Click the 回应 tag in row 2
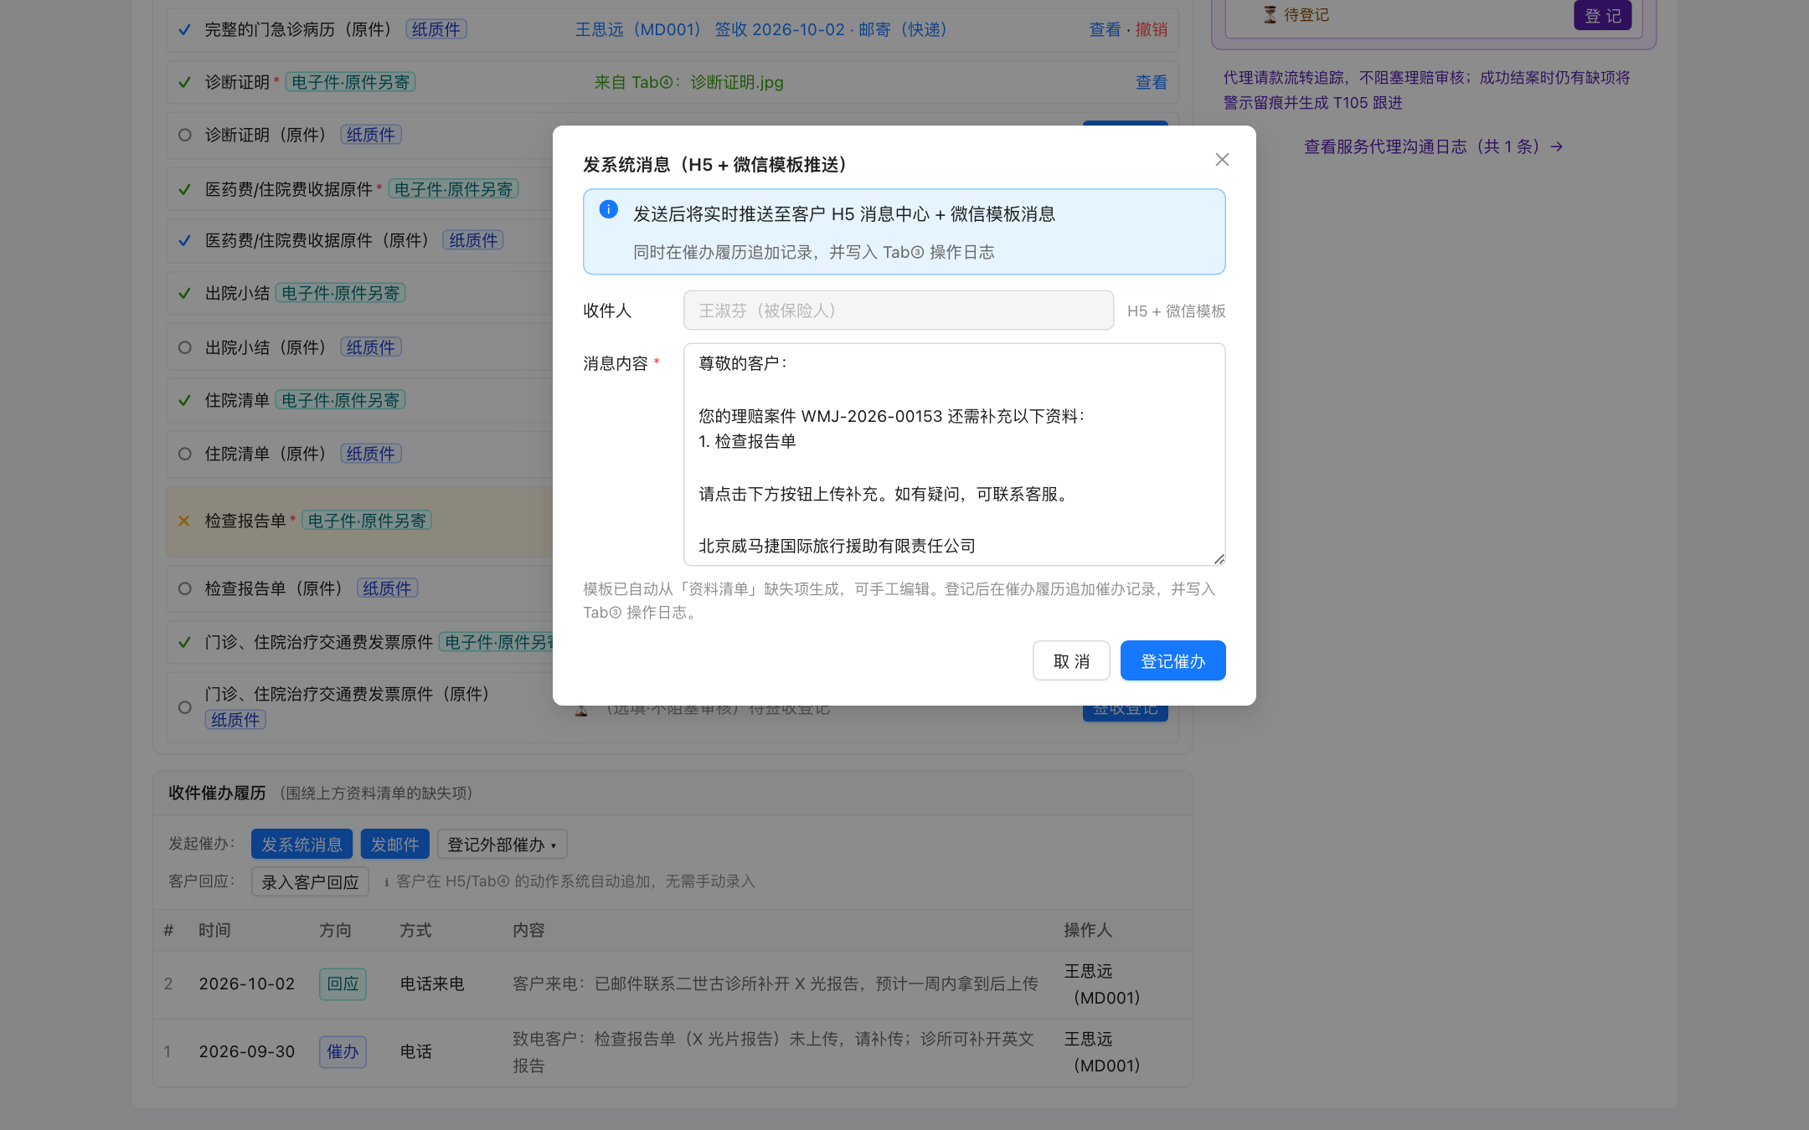The image size is (1809, 1130). [343, 984]
